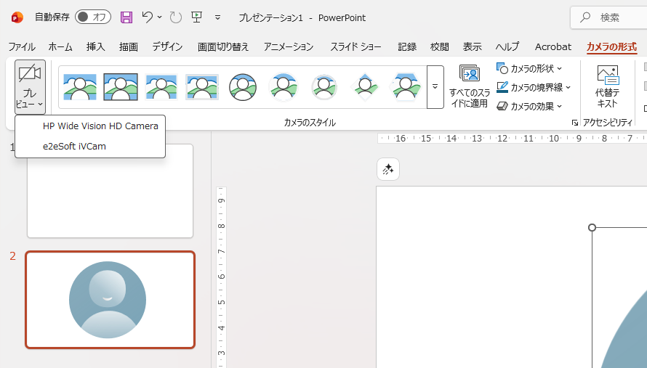Click すべてのスライドに適用 button
647x368 pixels.
click(x=470, y=86)
